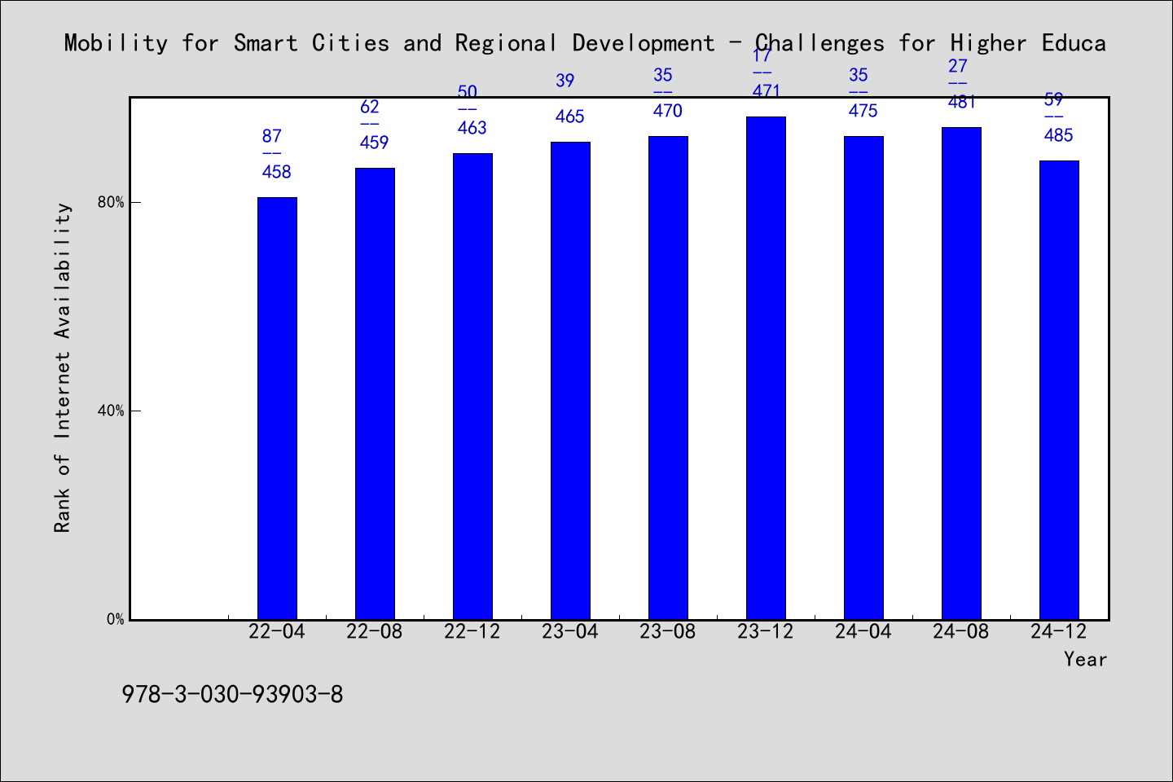Click the value 481 data label
Viewport: 1173px width, 782px height.
tap(961, 102)
